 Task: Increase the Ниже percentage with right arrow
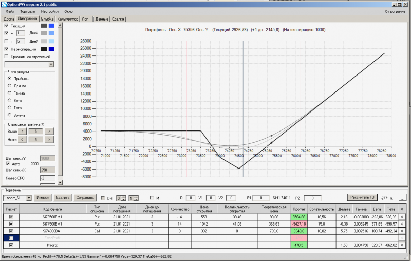pyautogui.click(x=49, y=140)
